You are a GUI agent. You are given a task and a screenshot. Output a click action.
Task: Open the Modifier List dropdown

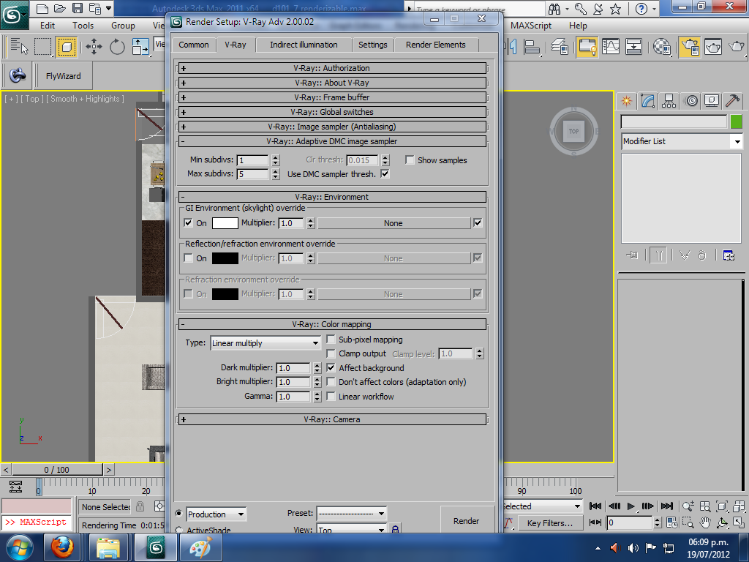coord(682,141)
